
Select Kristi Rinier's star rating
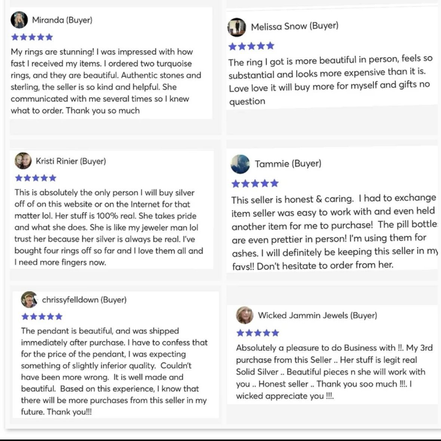(x=36, y=178)
